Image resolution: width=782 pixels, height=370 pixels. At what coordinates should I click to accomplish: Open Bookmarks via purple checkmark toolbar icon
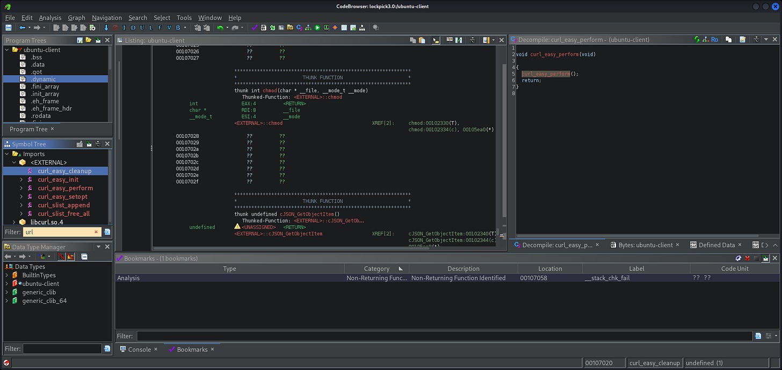(255, 27)
